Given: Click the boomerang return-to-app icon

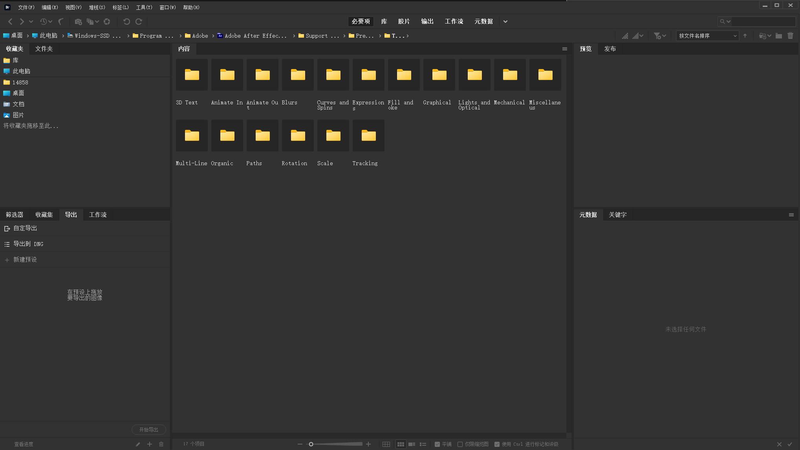Looking at the screenshot, I should click(x=61, y=22).
